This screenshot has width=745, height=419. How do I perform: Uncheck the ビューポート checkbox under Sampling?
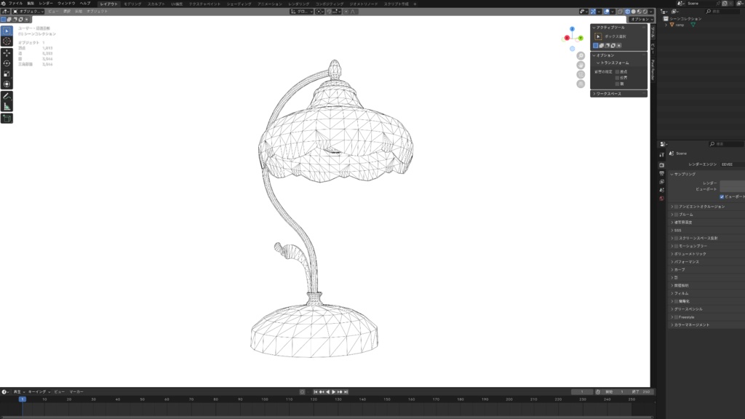722,197
